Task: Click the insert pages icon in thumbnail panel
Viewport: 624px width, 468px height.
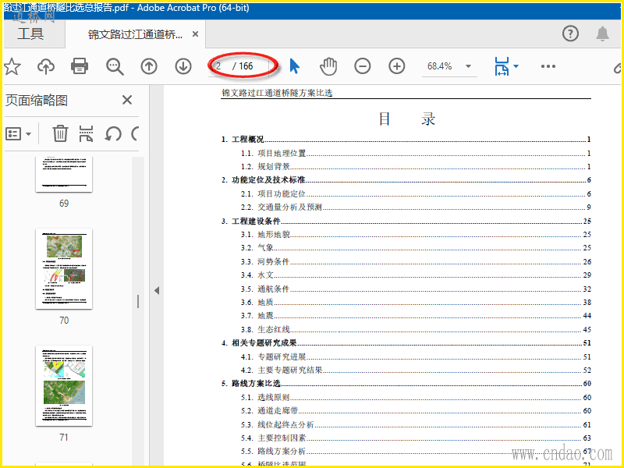Action: [86, 133]
